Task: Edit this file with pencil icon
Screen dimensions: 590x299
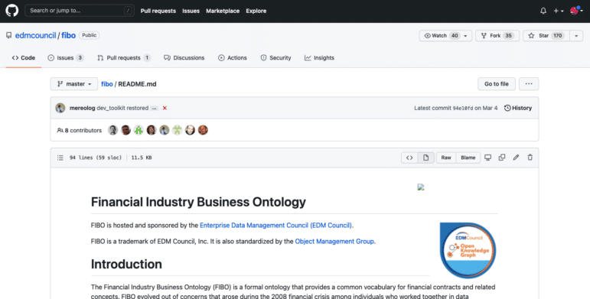Action: point(516,158)
